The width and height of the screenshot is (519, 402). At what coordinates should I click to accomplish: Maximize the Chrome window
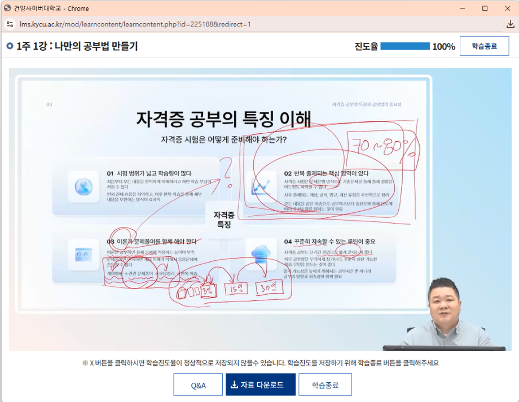click(x=485, y=8)
